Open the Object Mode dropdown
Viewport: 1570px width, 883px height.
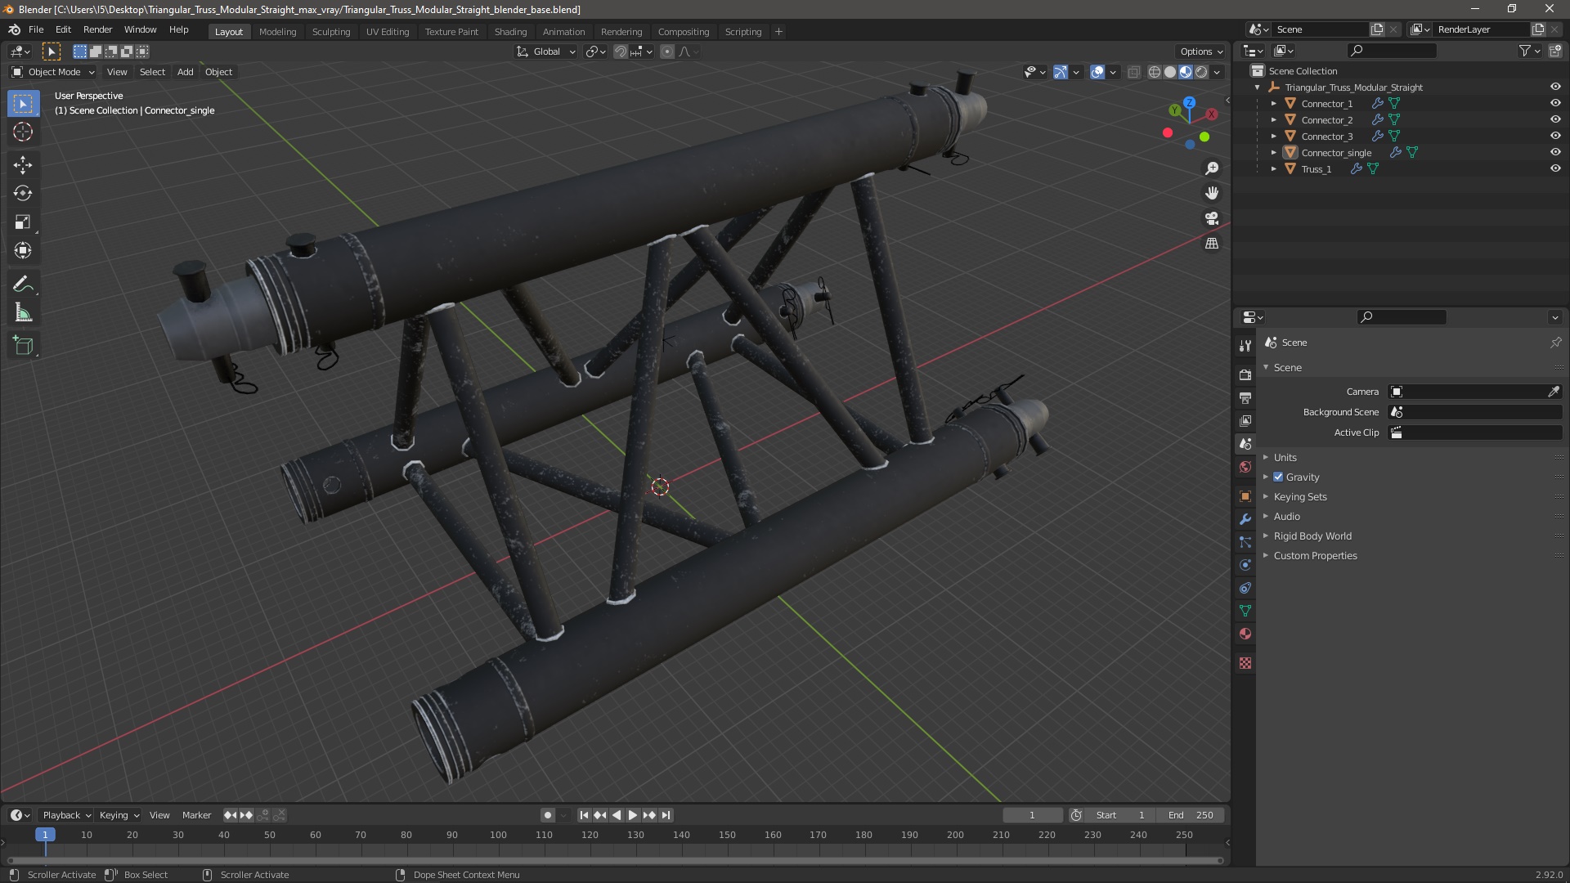53,72
